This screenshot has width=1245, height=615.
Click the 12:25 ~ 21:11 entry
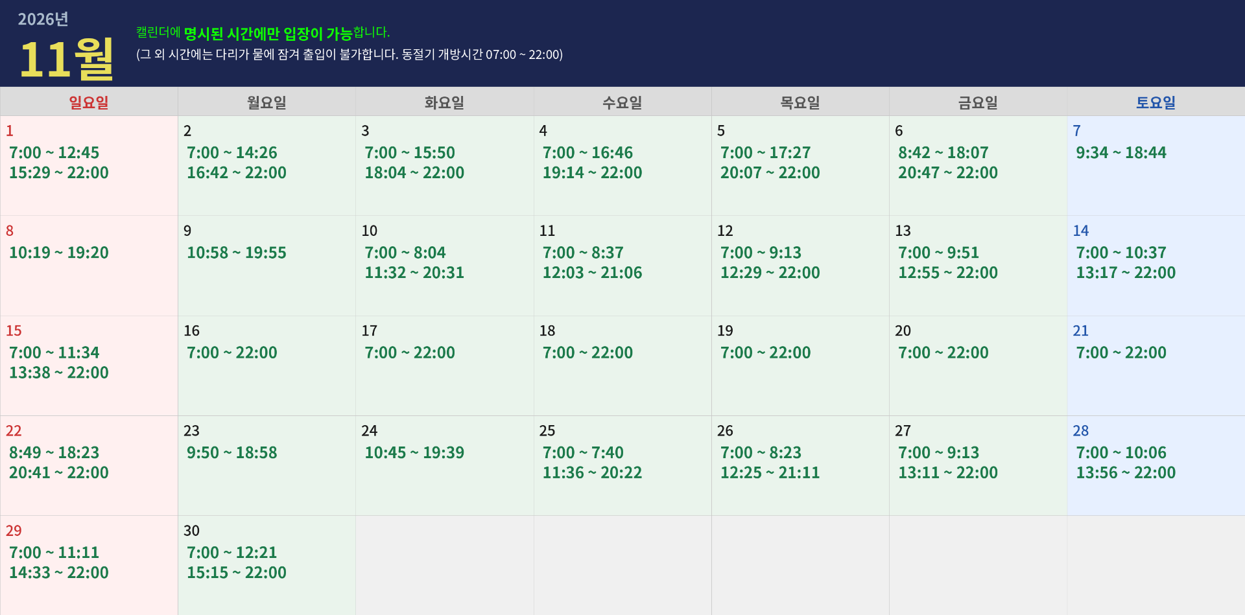[x=770, y=473]
